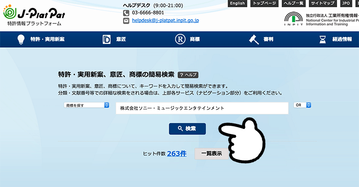Click the keyword search input field
Viewport: 359px width, 187px height.
coord(202,108)
